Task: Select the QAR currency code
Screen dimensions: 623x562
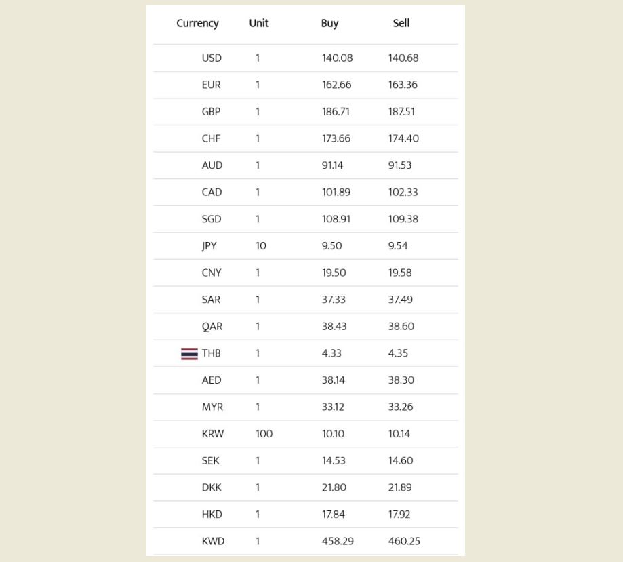Action: (x=212, y=327)
